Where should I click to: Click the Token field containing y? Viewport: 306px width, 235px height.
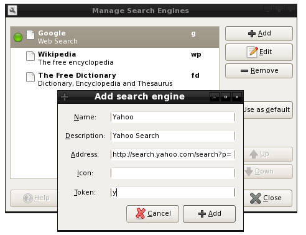173,193
